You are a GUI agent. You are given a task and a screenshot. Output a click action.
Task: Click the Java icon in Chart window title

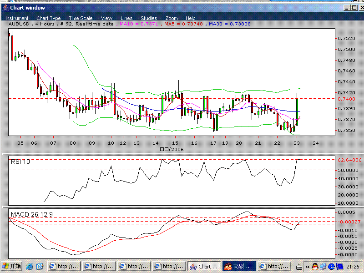point(5,8)
